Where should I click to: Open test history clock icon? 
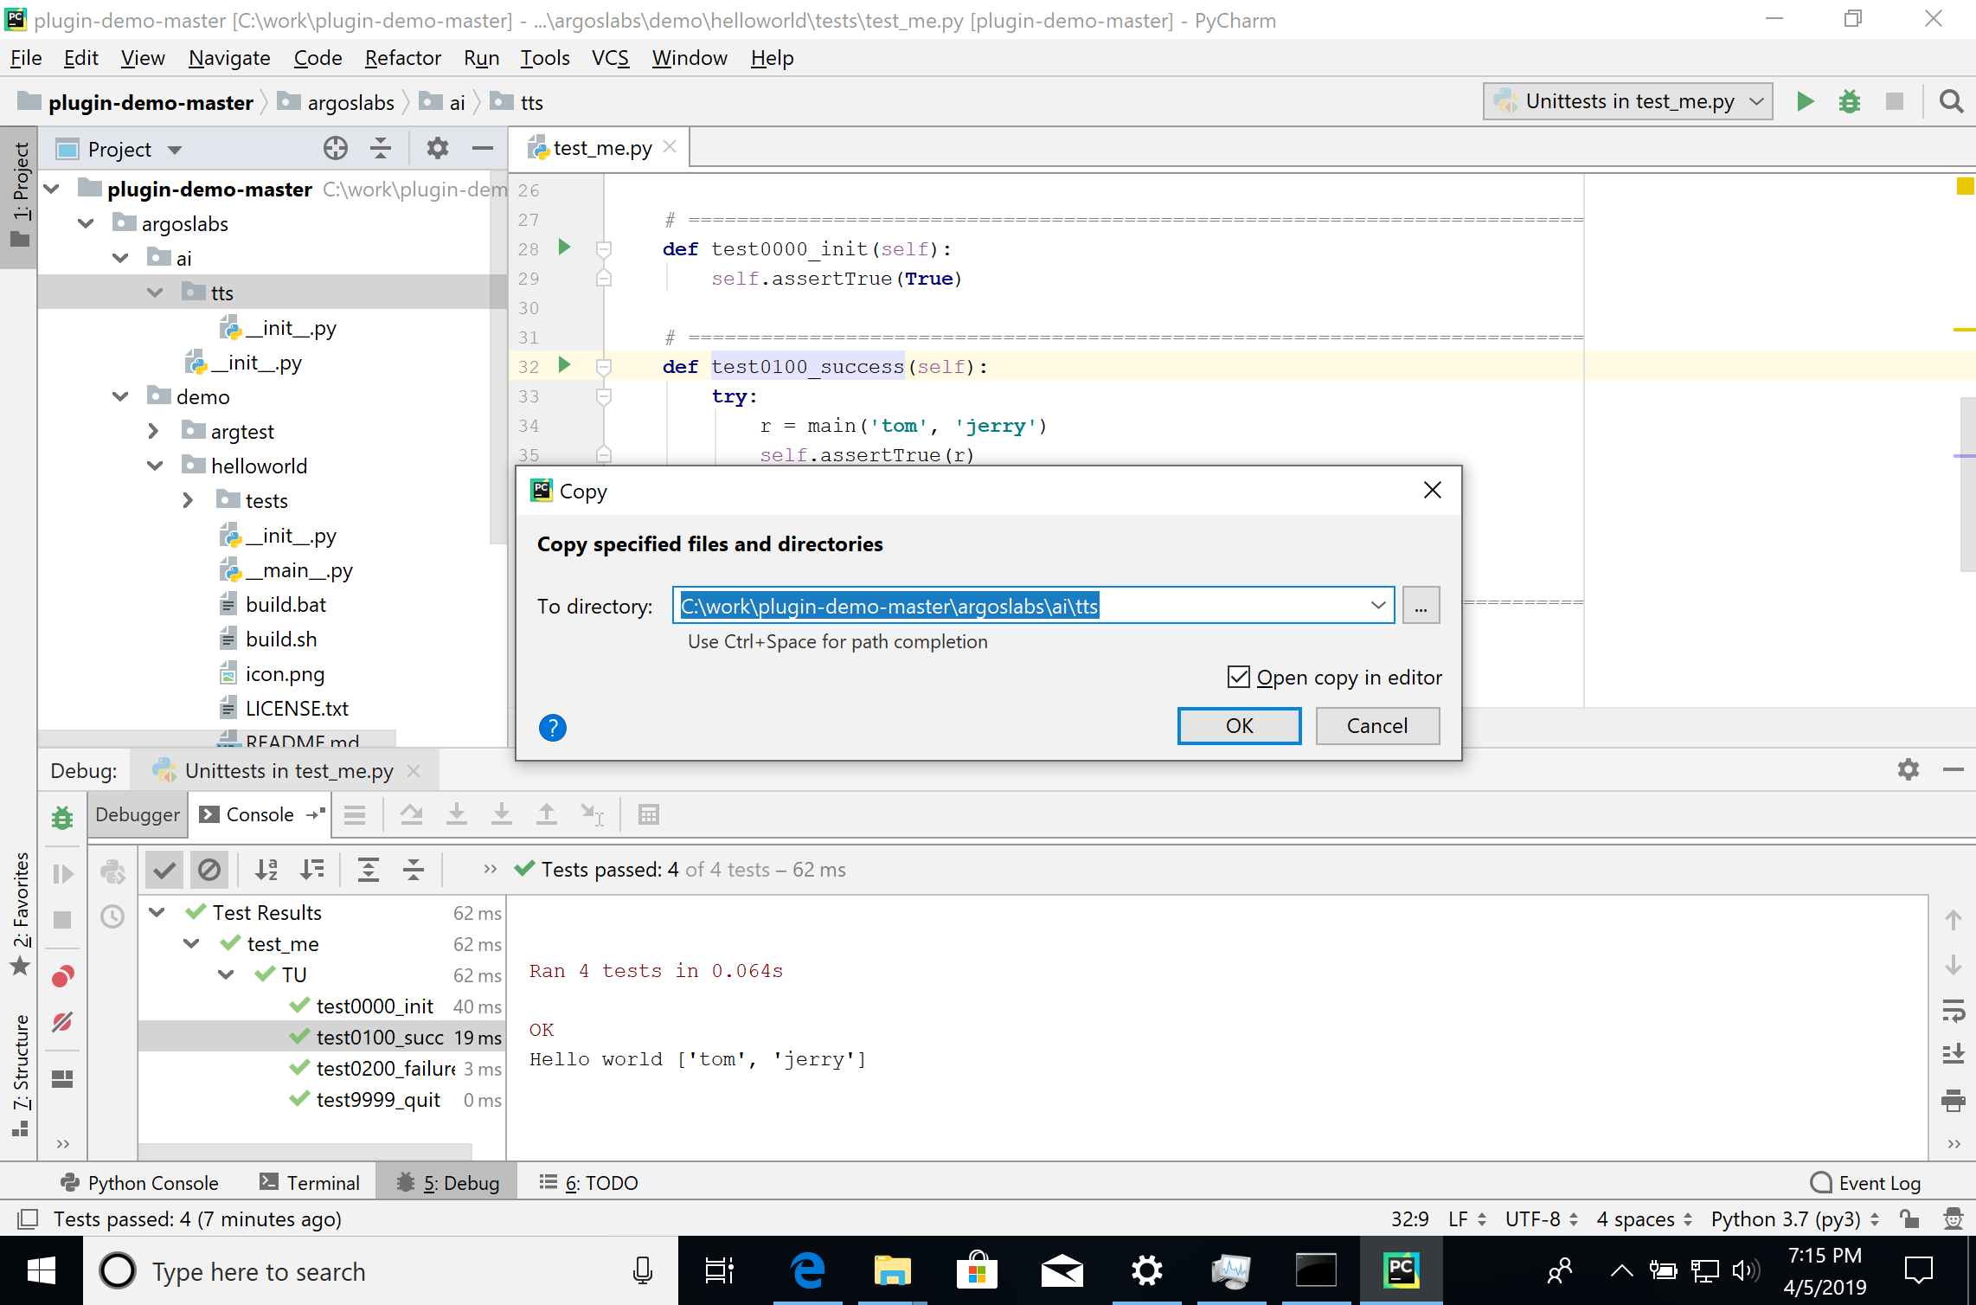tap(112, 916)
